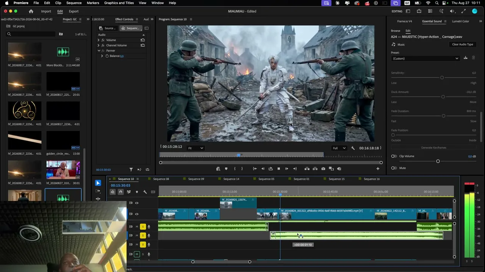Open the Export workspace
485x272 pixels.
[x=74, y=11]
